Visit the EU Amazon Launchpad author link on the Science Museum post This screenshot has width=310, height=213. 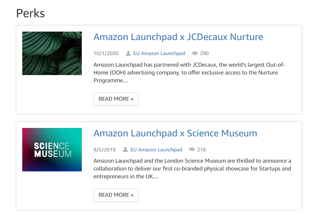click(x=156, y=150)
